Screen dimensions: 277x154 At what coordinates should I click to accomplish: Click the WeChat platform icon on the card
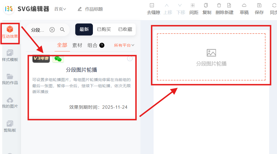click(x=58, y=59)
